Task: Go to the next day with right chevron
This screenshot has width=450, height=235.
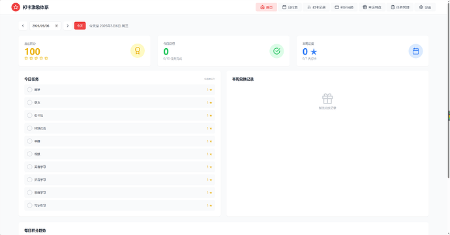Action: pyautogui.click(x=68, y=26)
